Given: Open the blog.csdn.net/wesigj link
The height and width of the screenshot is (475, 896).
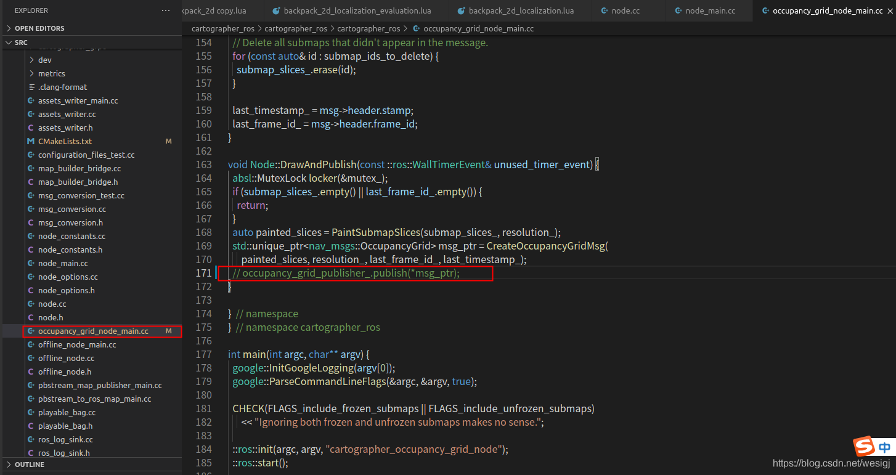Looking at the screenshot, I should 830,463.
